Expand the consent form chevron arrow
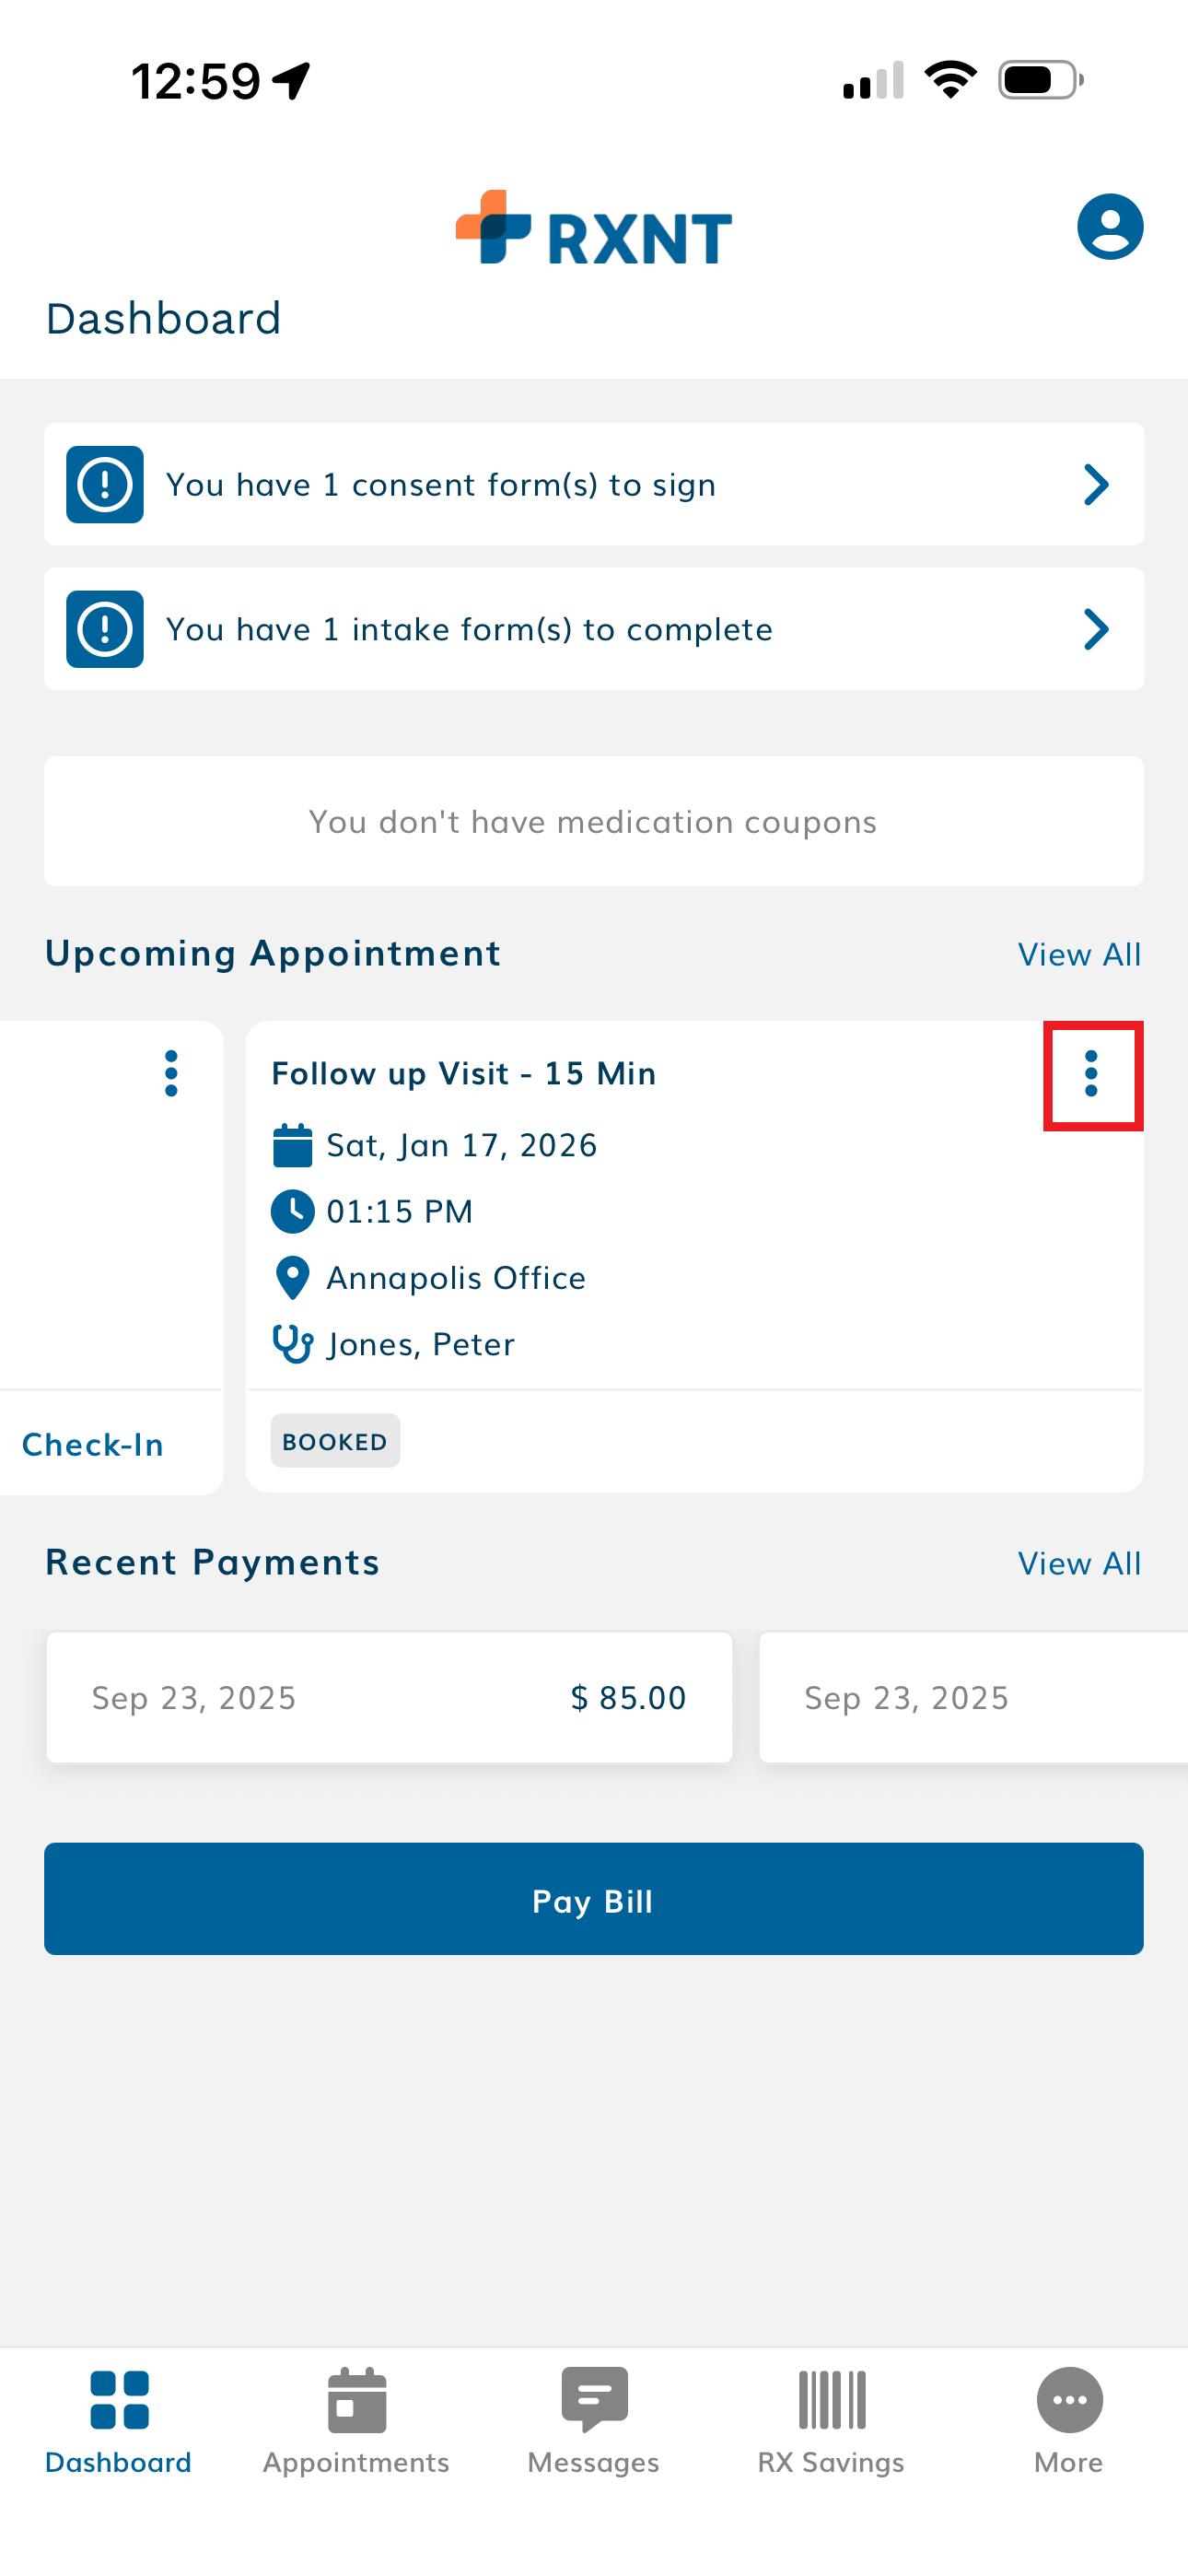This screenshot has height=2576, width=1188. 1096,485
